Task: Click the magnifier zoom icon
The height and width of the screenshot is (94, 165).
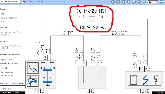Action: 144,2
